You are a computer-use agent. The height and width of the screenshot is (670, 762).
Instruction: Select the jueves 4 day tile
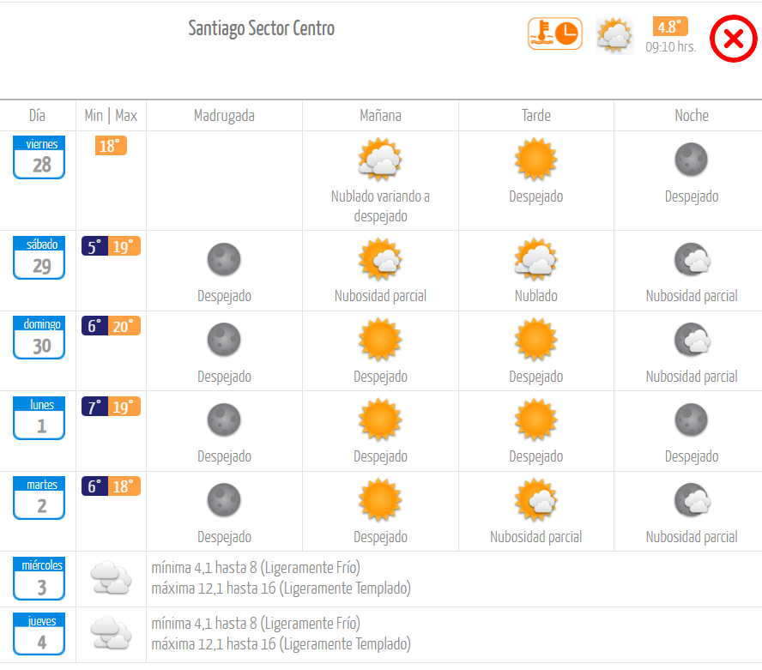pyautogui.click(x=39, y=634)
